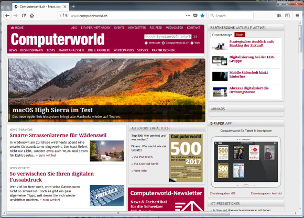Open the WHITEPAPERS navigation item

124,50
